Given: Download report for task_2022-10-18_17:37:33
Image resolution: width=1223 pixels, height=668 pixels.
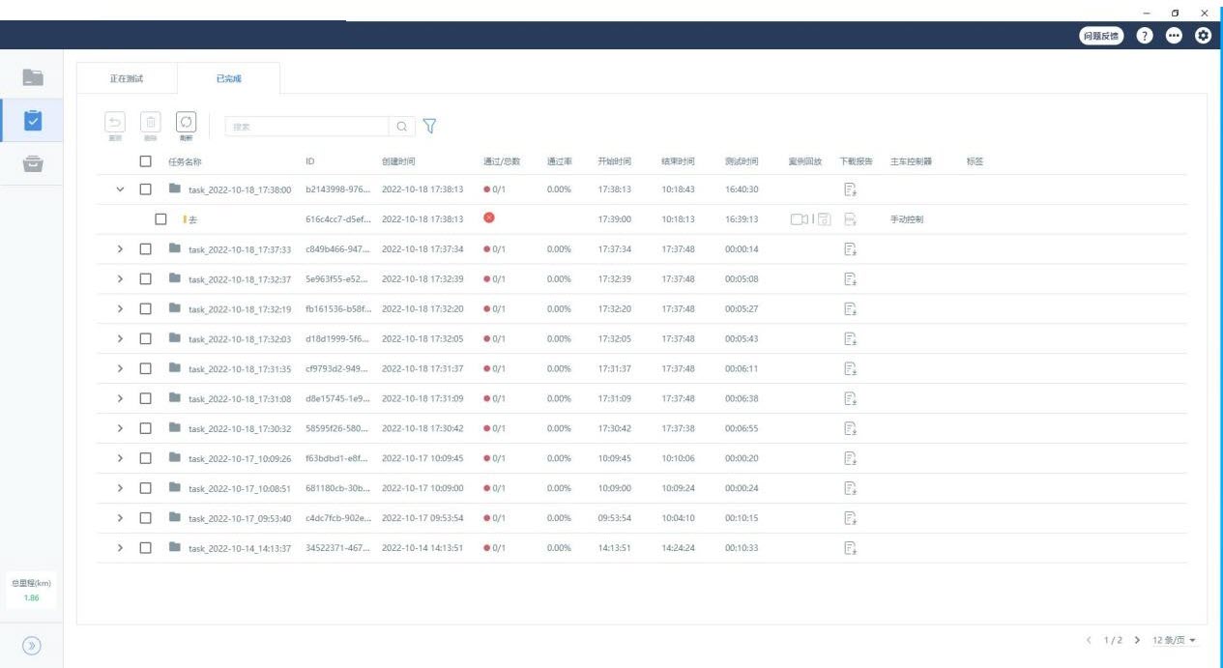Looking at the screenshot, I should tap(851, 249).
